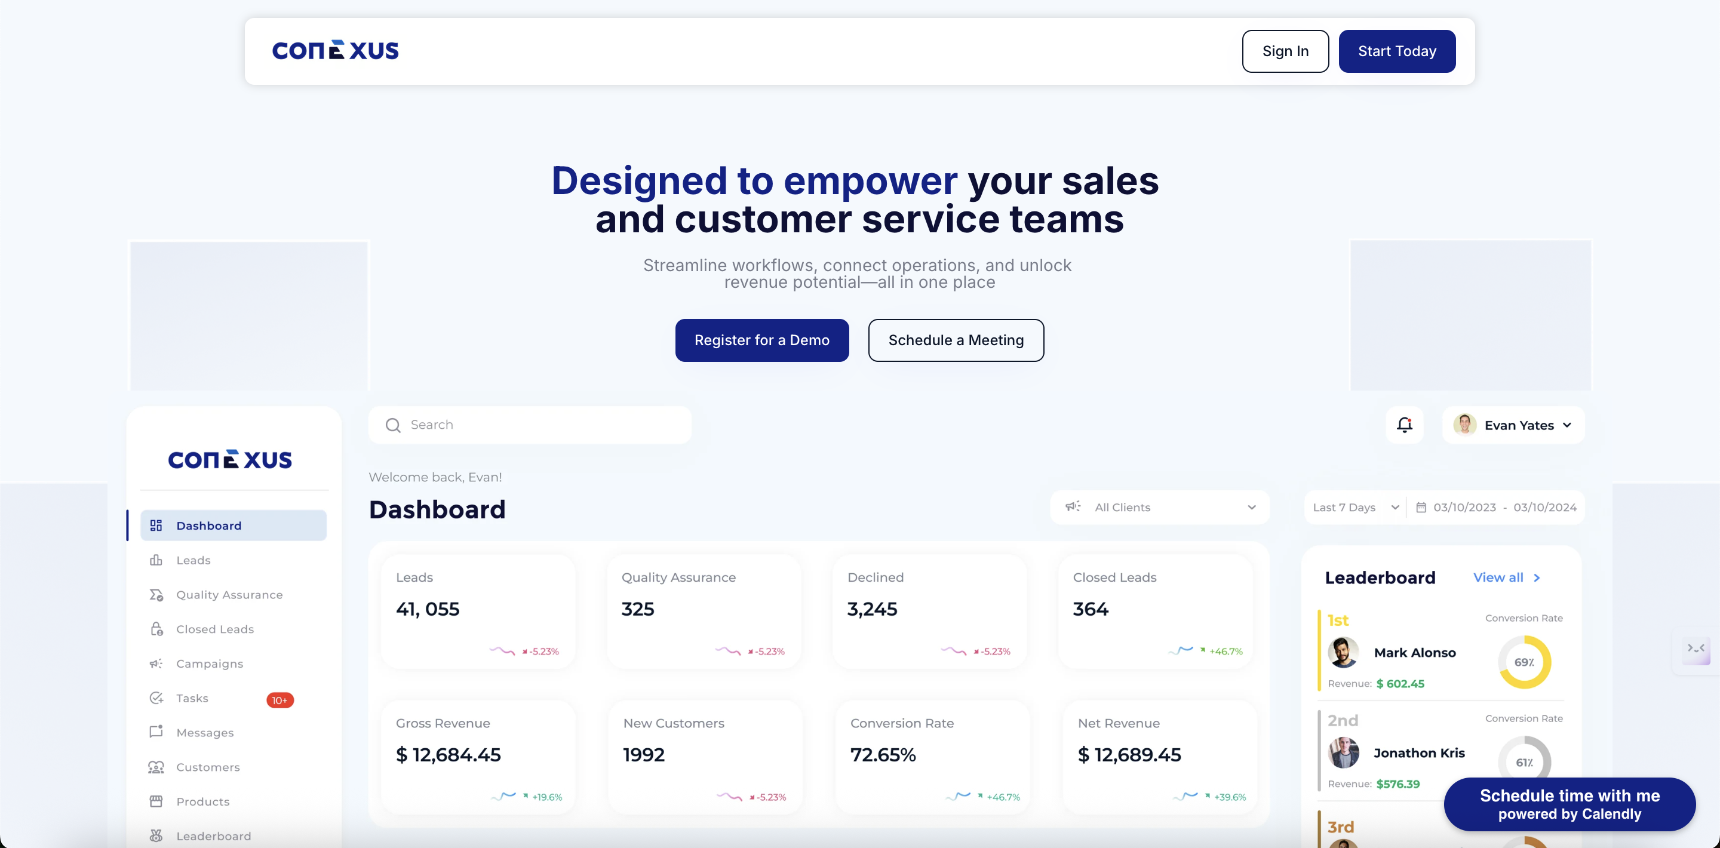
Task: Click the revenue value $576.39
Action: click(1397, 784)
